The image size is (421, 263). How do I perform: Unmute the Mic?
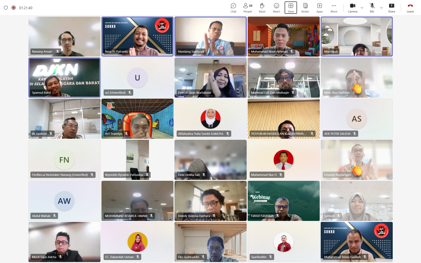click(x=372, y=8)
